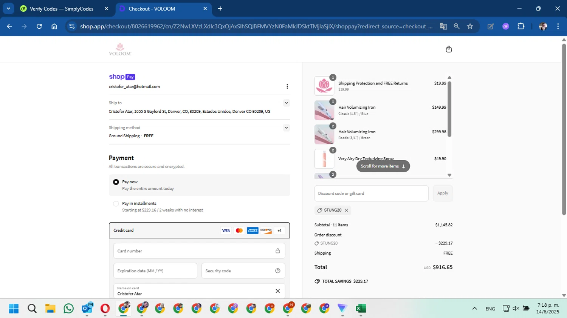The image size is (567, 318).
Task: Open the Windows Start menu
Action: click(x=14, y=309)
